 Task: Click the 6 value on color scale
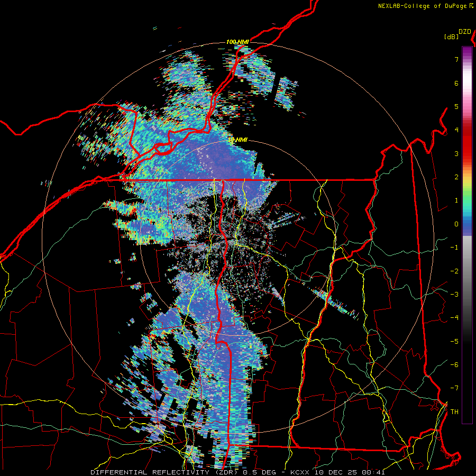click(x=456, y=83)
